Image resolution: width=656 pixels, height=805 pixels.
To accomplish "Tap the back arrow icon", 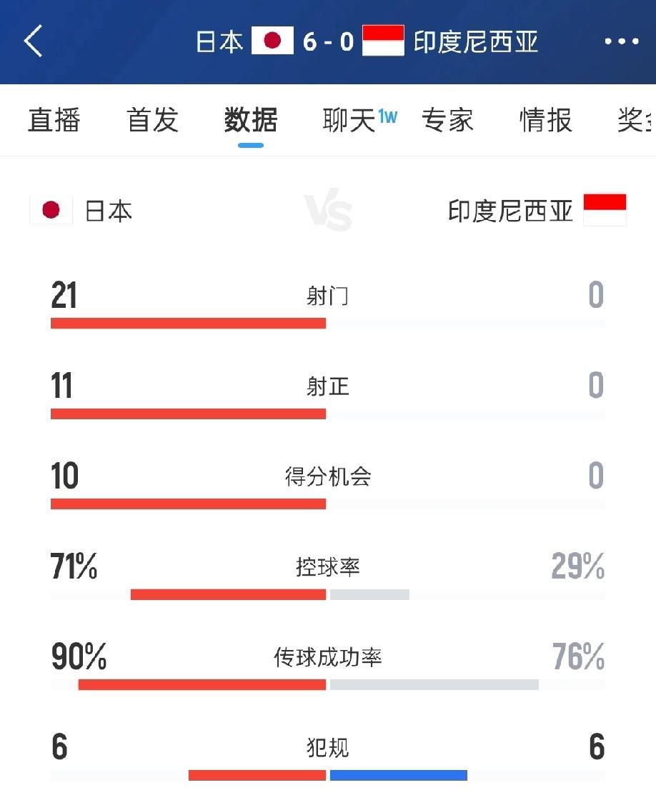I will [x=33, y=41].
